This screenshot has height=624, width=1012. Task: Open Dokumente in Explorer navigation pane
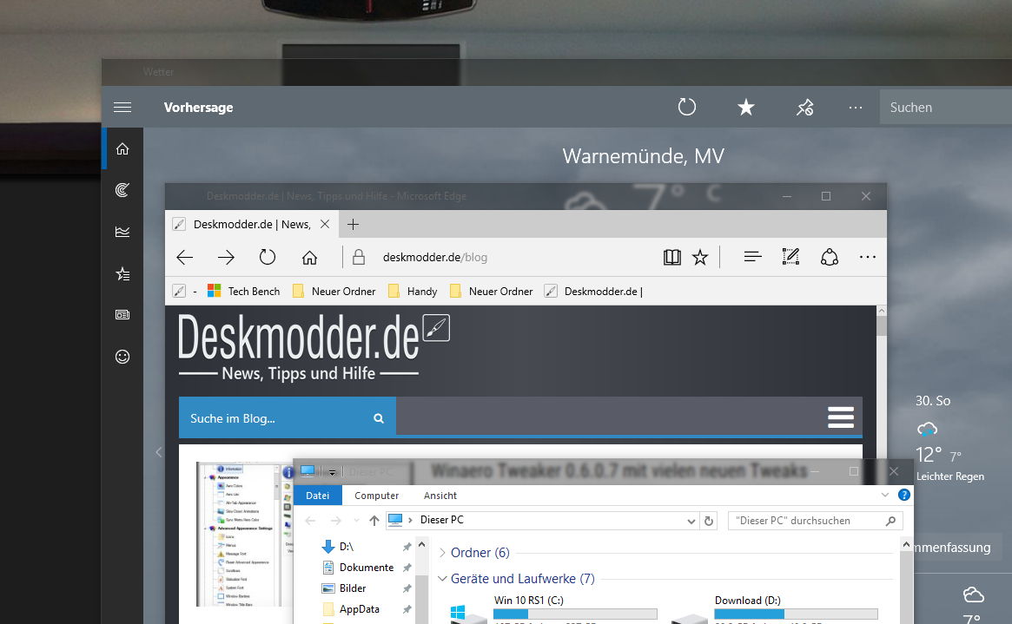[x=367, y=568]
